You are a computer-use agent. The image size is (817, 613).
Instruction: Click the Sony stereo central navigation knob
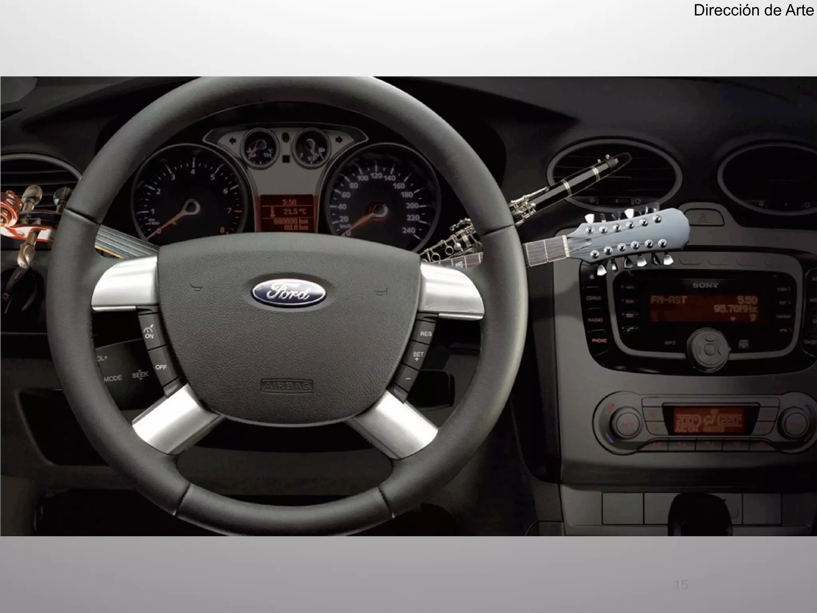[x=709, y=349]
